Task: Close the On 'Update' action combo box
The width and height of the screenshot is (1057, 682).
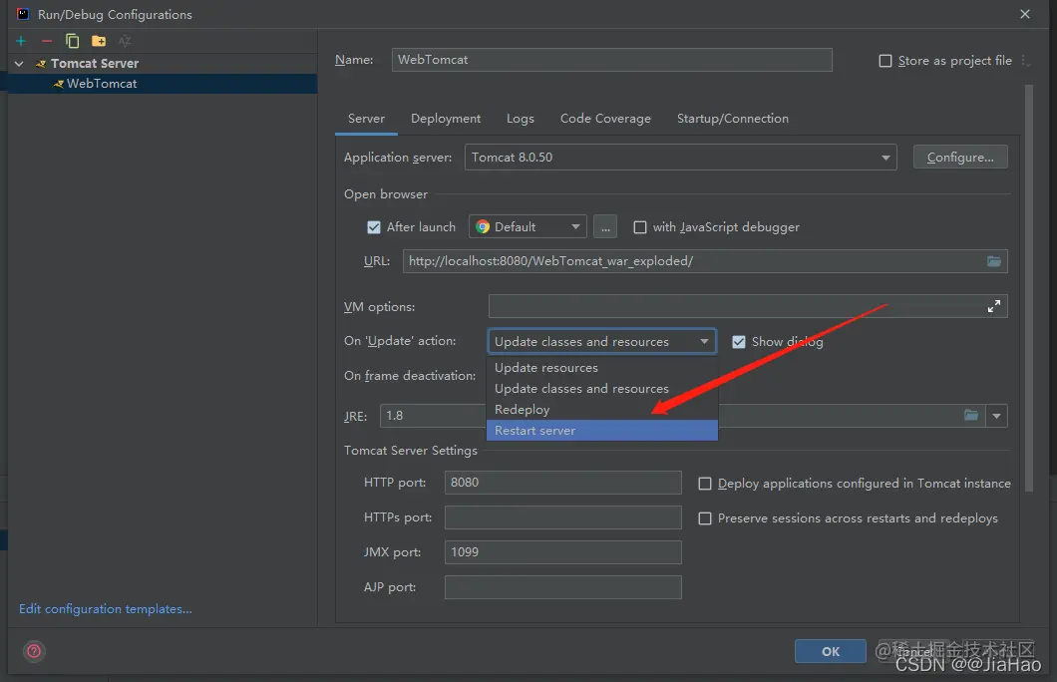Action: [x=601, y=342]
